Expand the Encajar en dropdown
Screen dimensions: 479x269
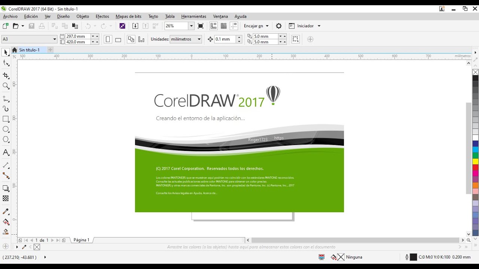(267, 26)
